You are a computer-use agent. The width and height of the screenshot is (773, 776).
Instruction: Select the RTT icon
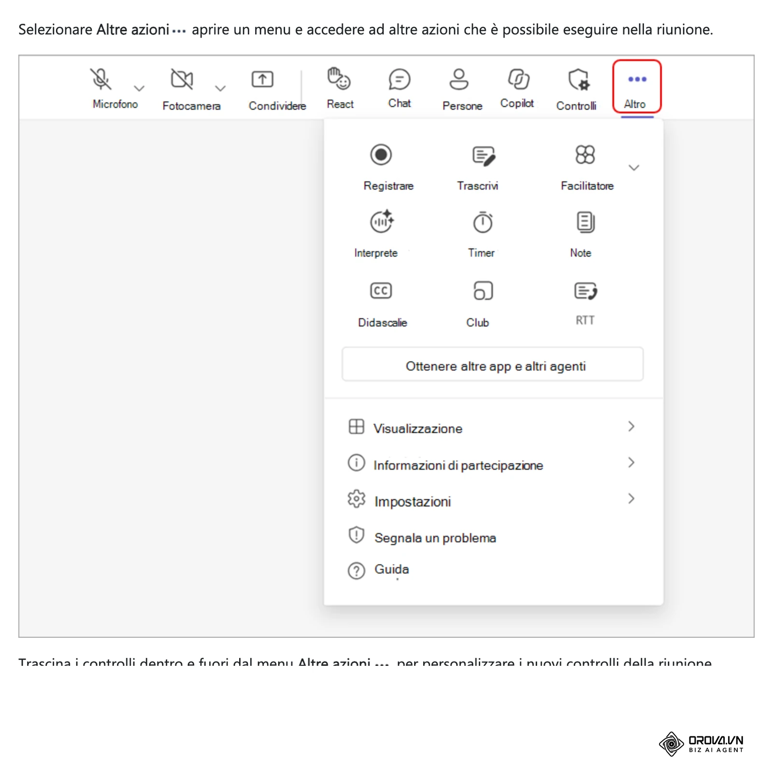coord(586,291)
